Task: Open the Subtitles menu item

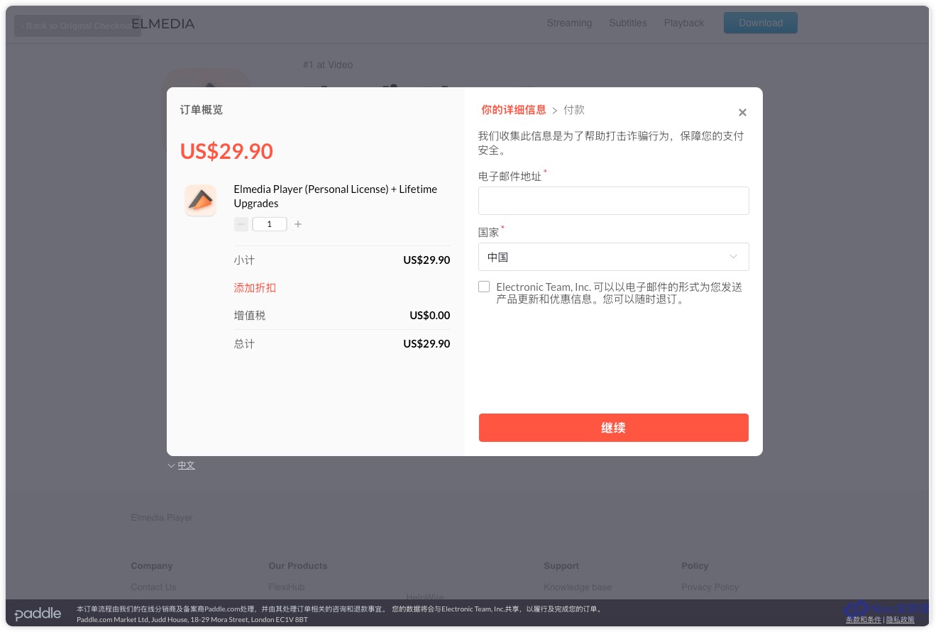Action: 628,23
